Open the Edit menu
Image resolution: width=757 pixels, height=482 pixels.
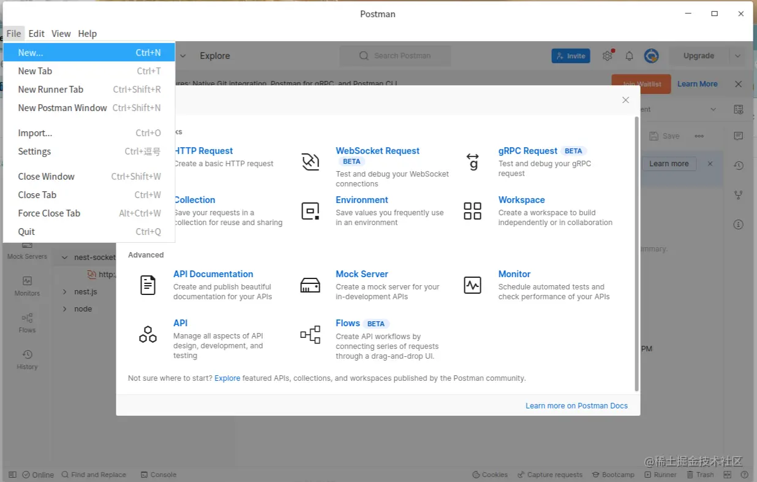click(x=36, y=34)
